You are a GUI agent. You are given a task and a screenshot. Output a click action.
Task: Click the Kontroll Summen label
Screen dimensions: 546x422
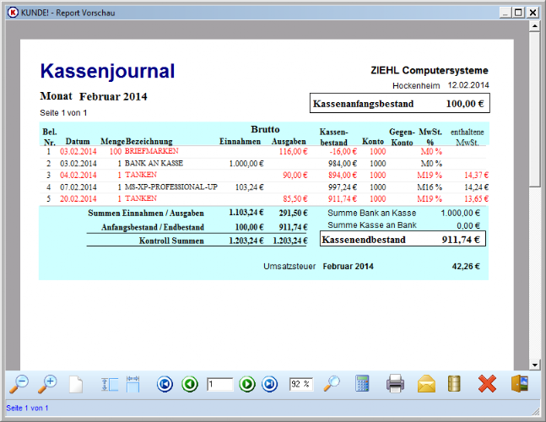(x=171, y=241)
